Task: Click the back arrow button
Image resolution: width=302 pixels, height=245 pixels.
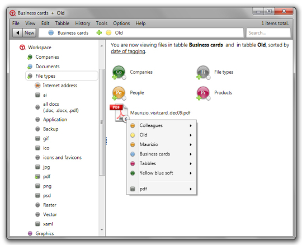Action: (18, 33)
